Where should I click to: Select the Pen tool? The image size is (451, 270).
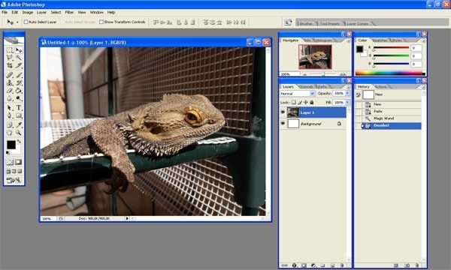pos(10,115)
